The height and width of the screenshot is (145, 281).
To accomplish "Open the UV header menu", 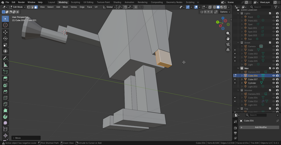I will coord(96,7).
